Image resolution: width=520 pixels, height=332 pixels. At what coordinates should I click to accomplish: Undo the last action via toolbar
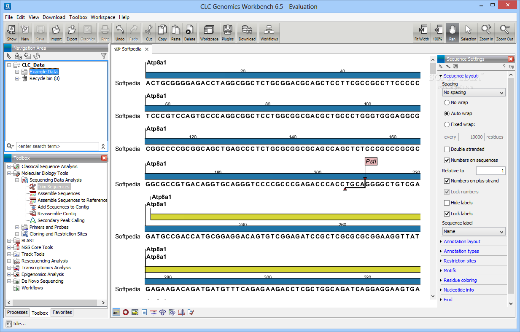120,32
